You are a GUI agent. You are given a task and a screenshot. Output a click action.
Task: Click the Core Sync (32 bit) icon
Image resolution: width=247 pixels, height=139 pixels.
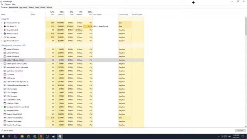[5, 103]
